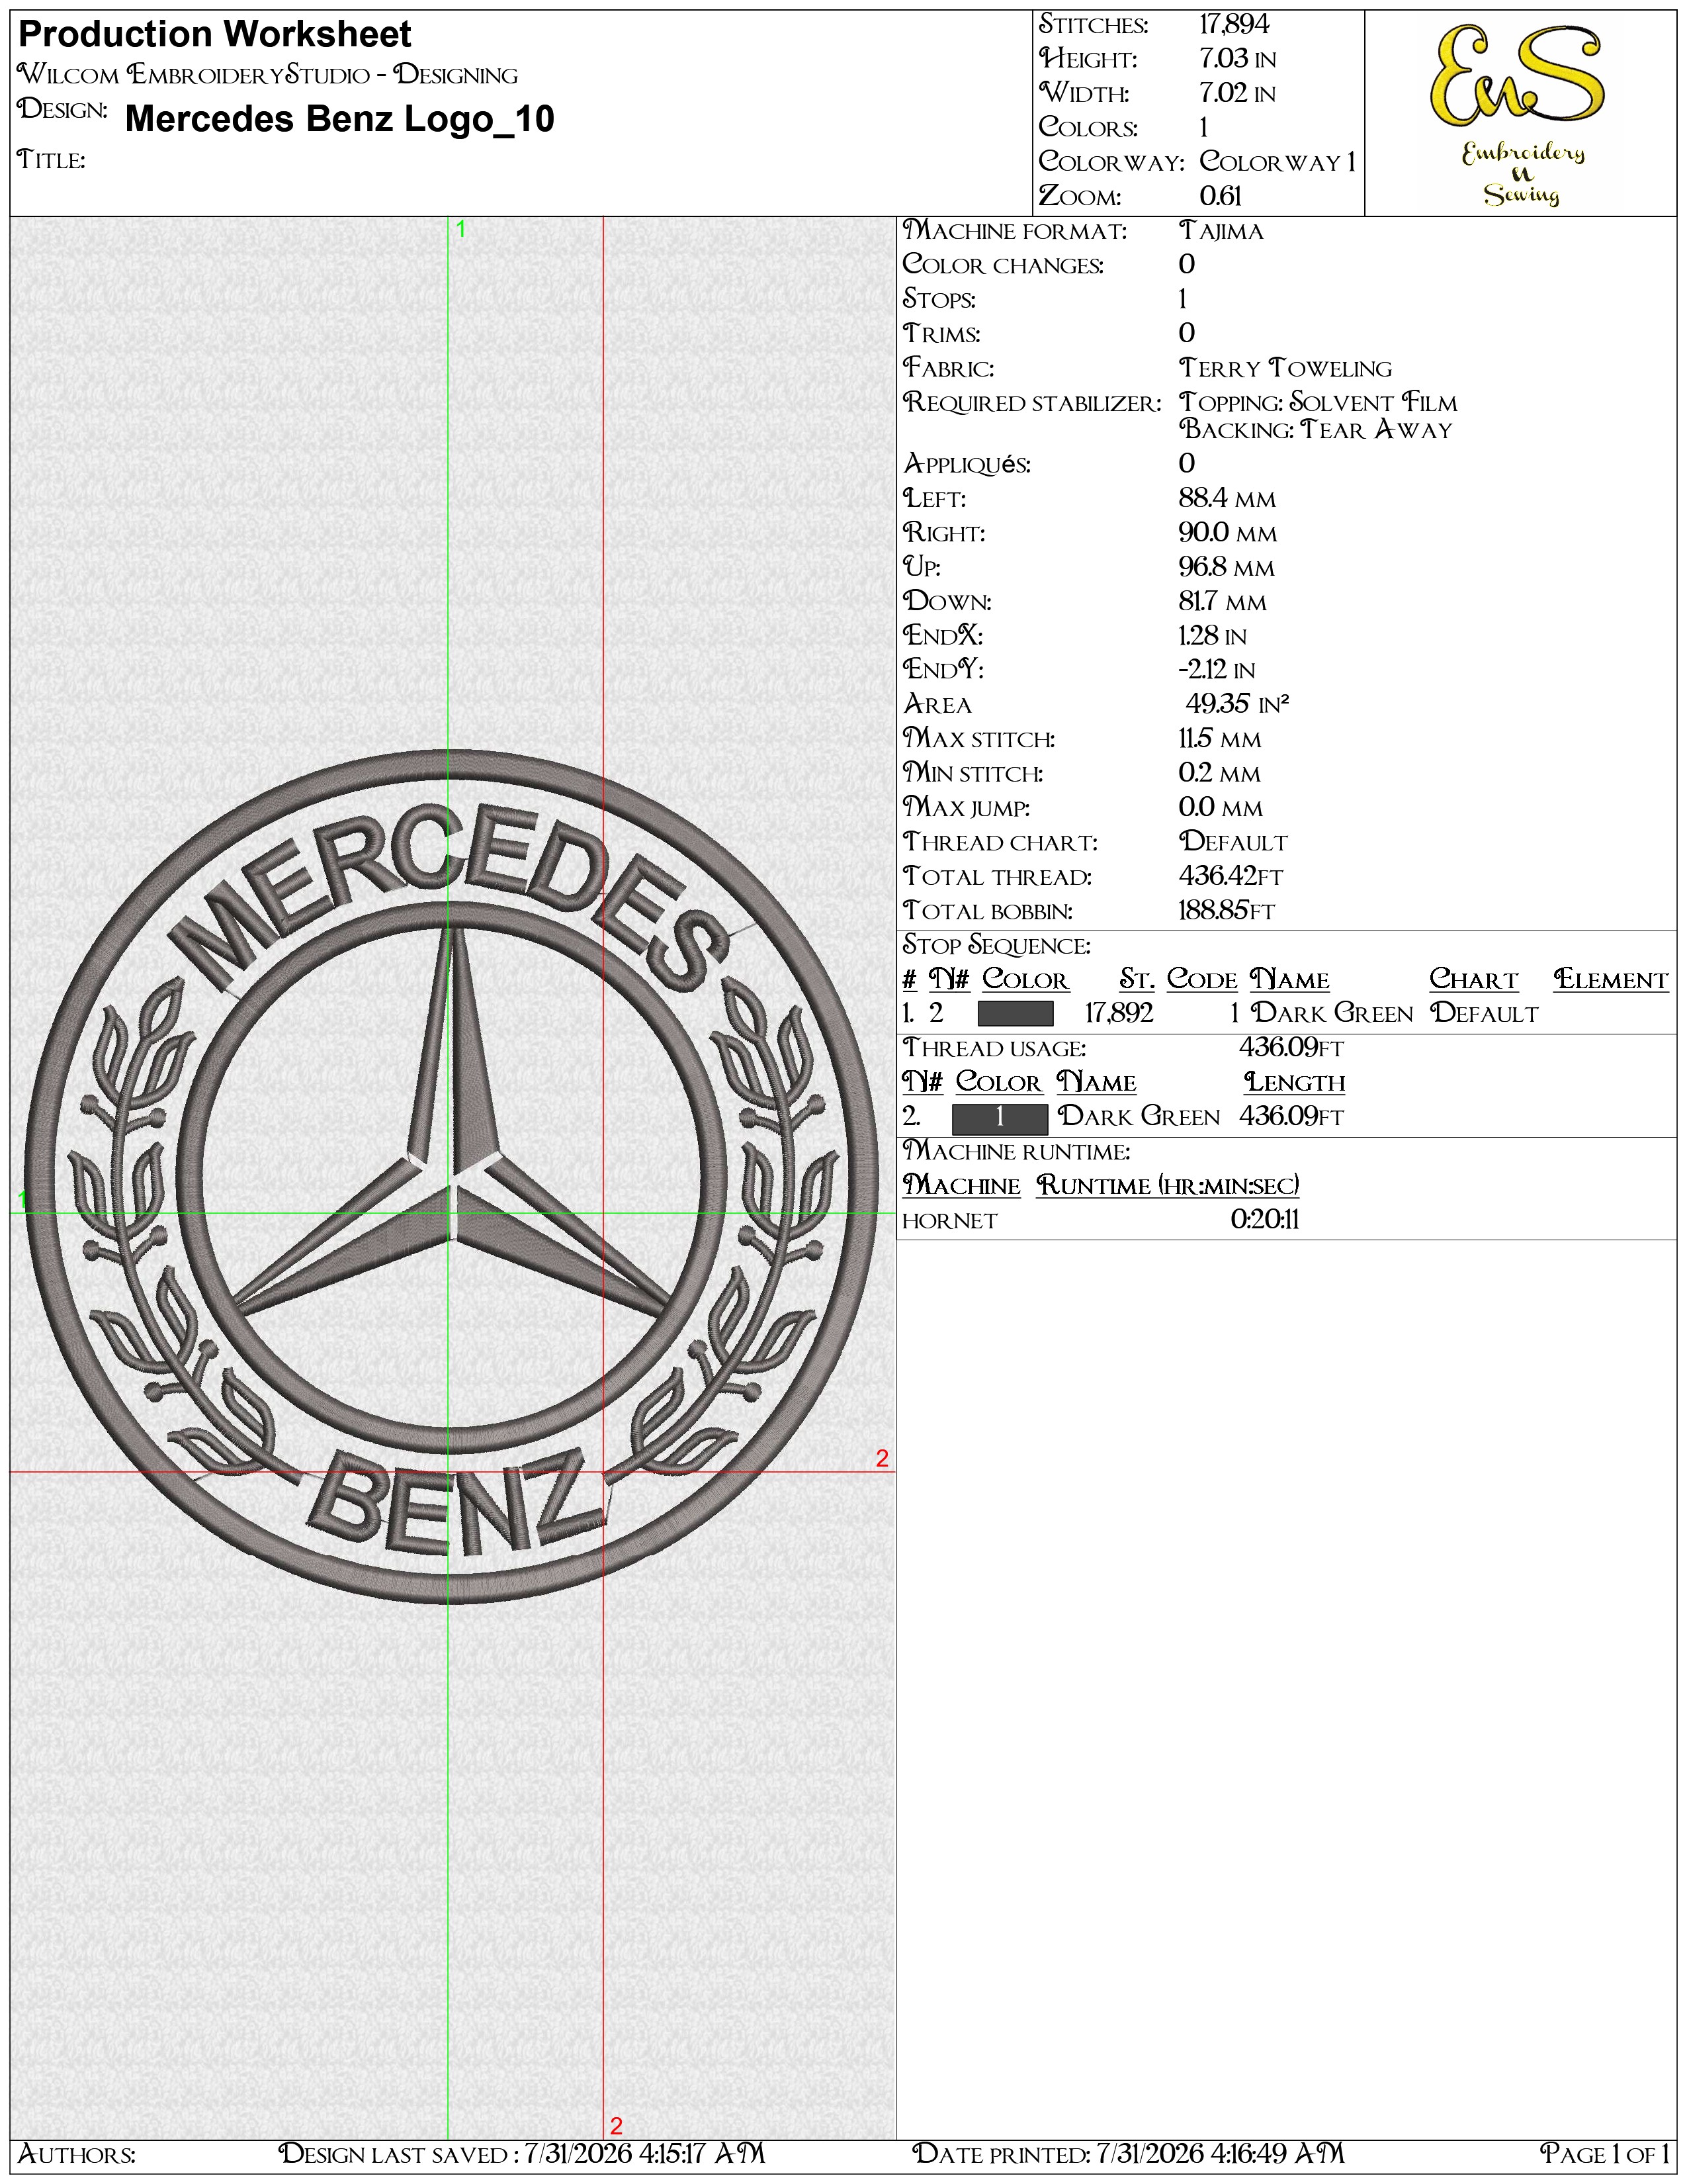Click the "Stitches:" label
The width and height of the screenshot is (1687, 2184).
[1094, 25]
